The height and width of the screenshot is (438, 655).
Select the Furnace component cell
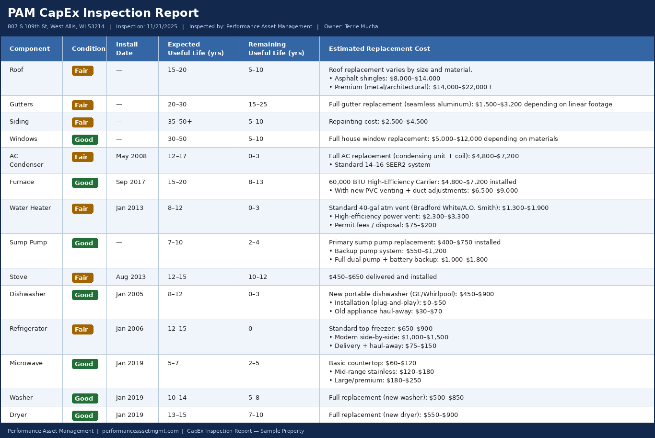click(x=32, y=186)
